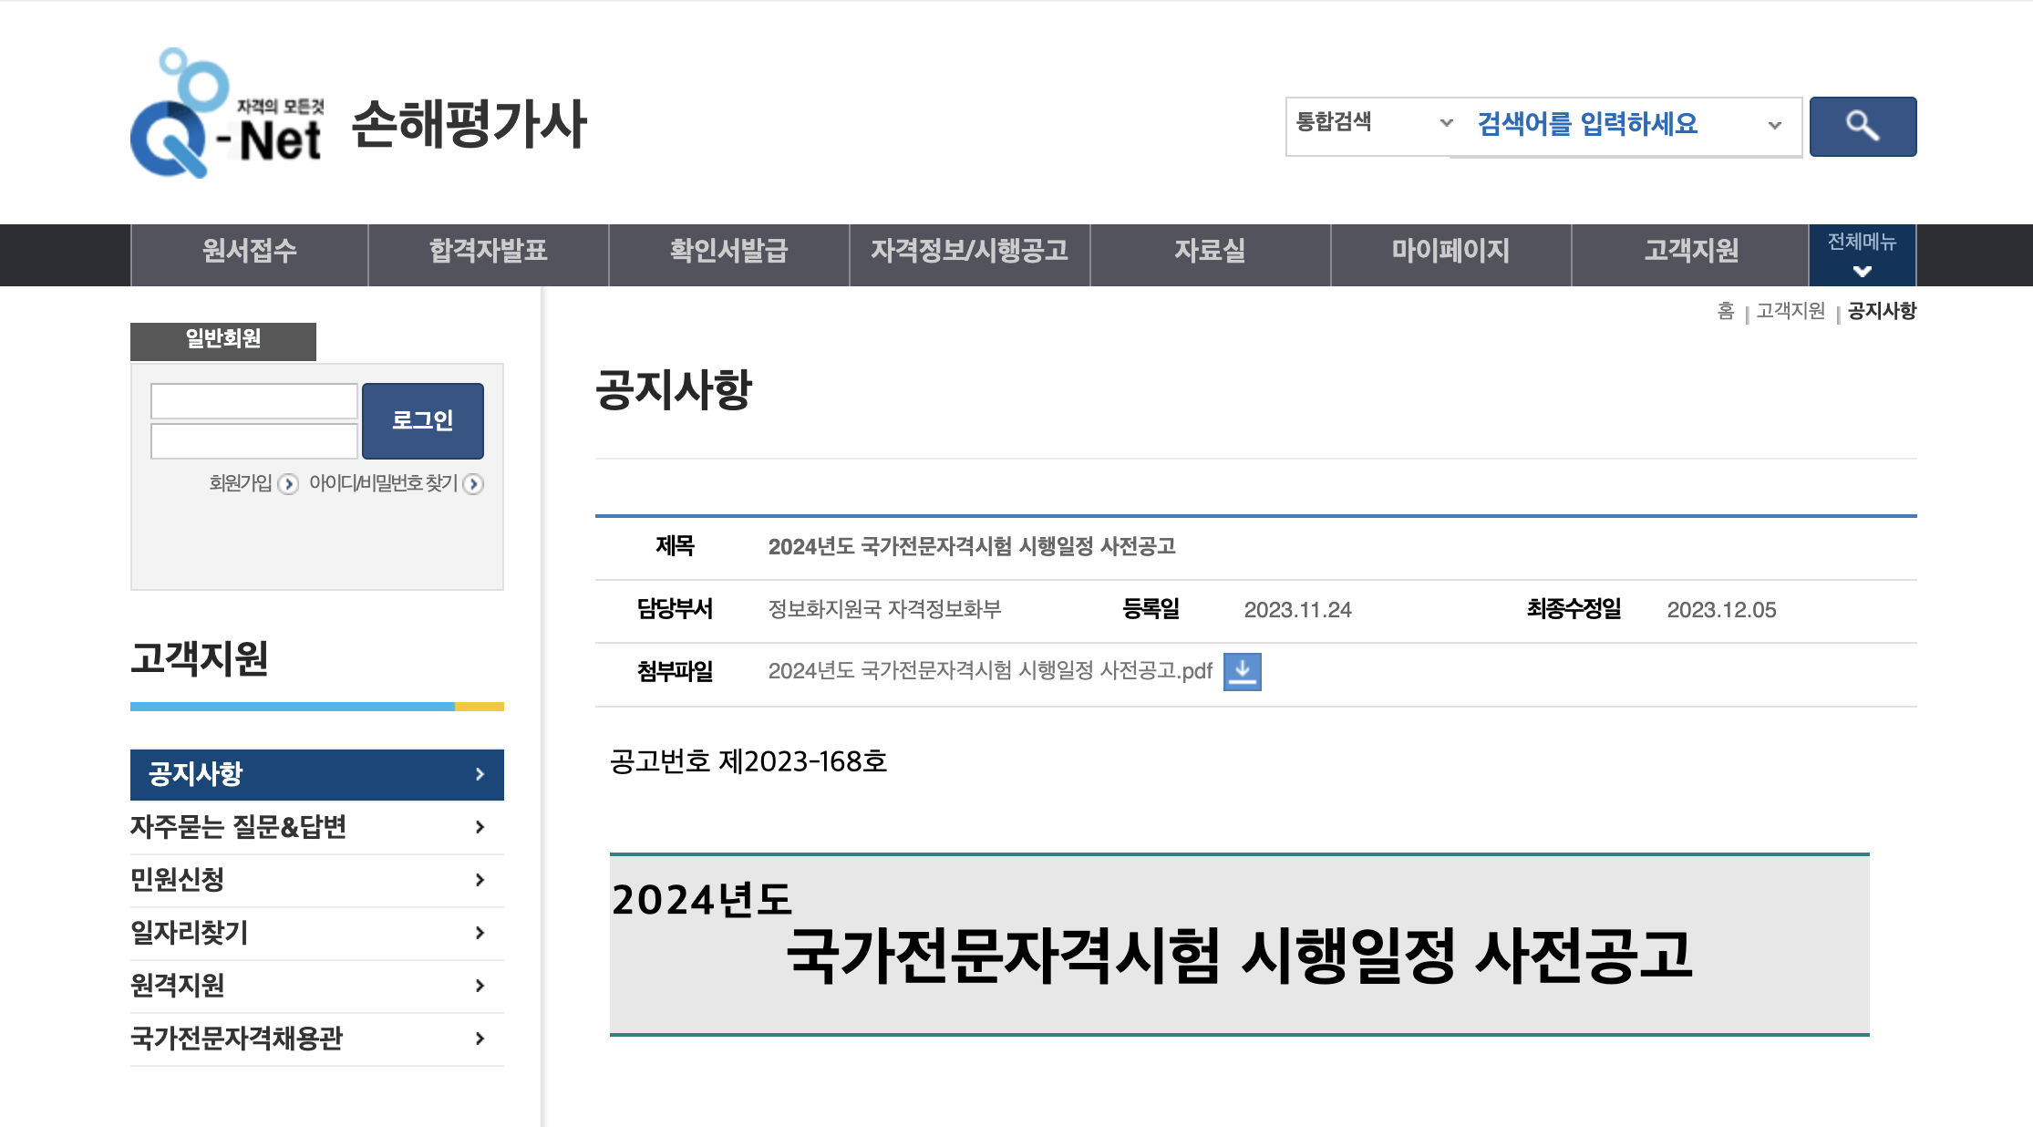The width and height of the screenshot is (2033, 1127).
Task: Click 홈 in the breadcrumb
Action: [1726, 311]
